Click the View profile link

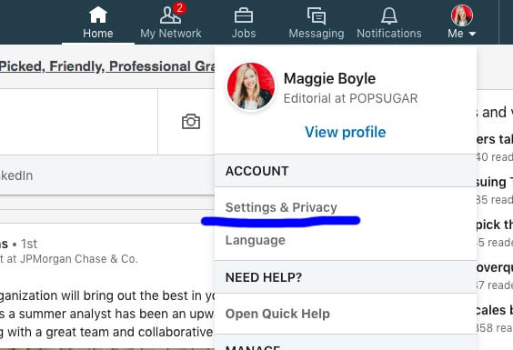tap(346, 132)
